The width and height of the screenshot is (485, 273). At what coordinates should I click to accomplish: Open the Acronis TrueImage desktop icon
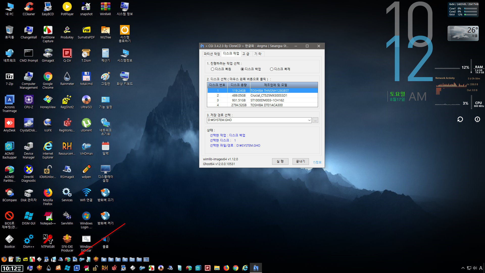click(x=9, y=104)
